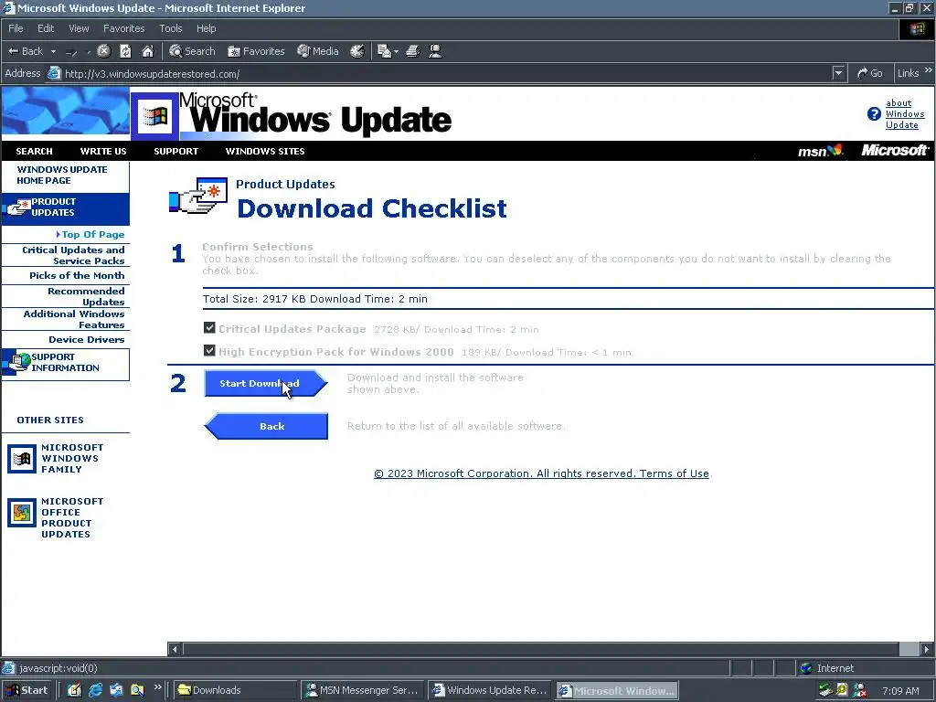This screenshot has height=702, width=936.
Task: Click the page icon in Address bar
Action: 54,73
